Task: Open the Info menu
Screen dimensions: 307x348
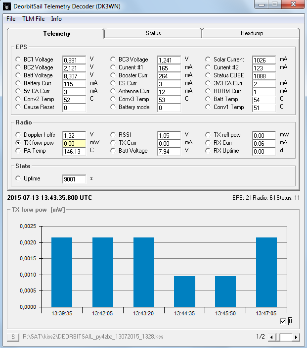Action: tap(56, 19)
